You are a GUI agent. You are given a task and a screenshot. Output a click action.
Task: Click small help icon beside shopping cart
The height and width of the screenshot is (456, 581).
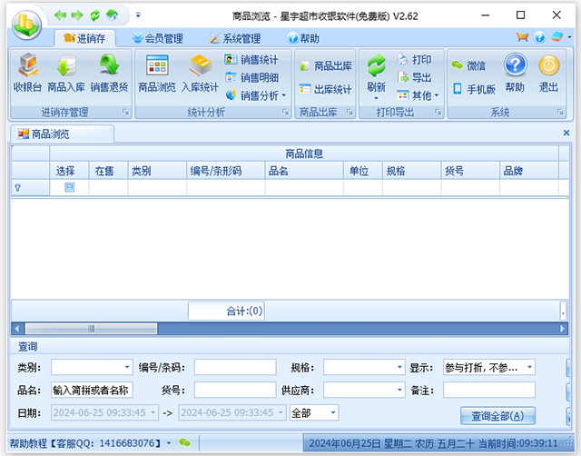pos(539,36)
